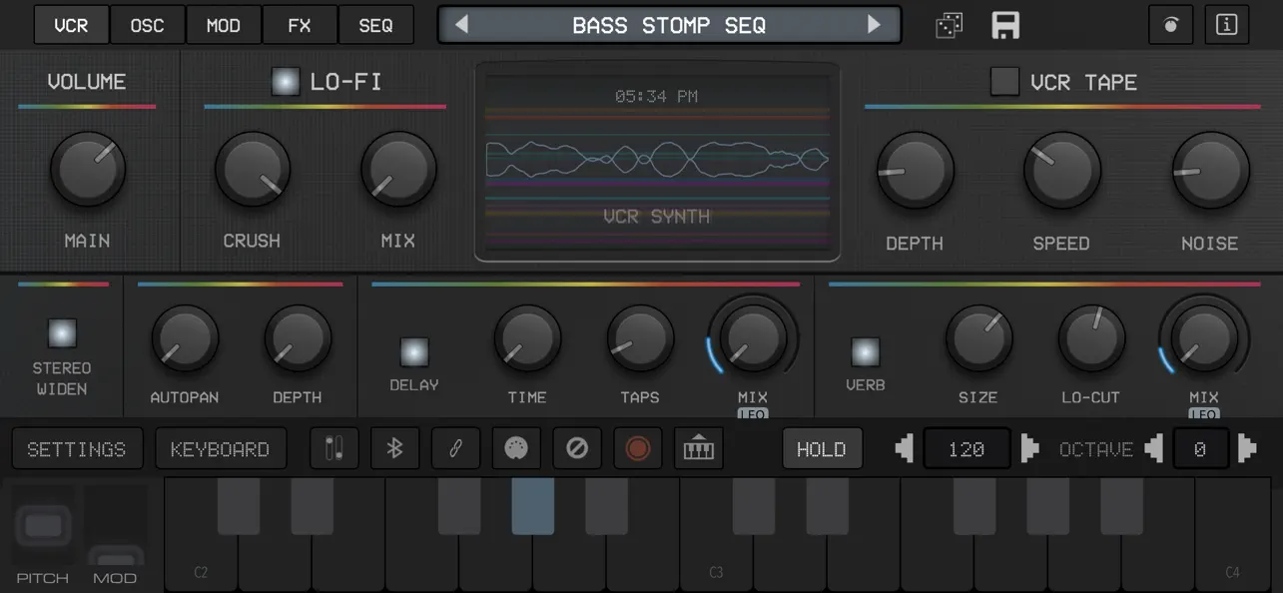1283x593 pixels.
Task: Open the MIDI connector icon
Action: tap(516, 449)
